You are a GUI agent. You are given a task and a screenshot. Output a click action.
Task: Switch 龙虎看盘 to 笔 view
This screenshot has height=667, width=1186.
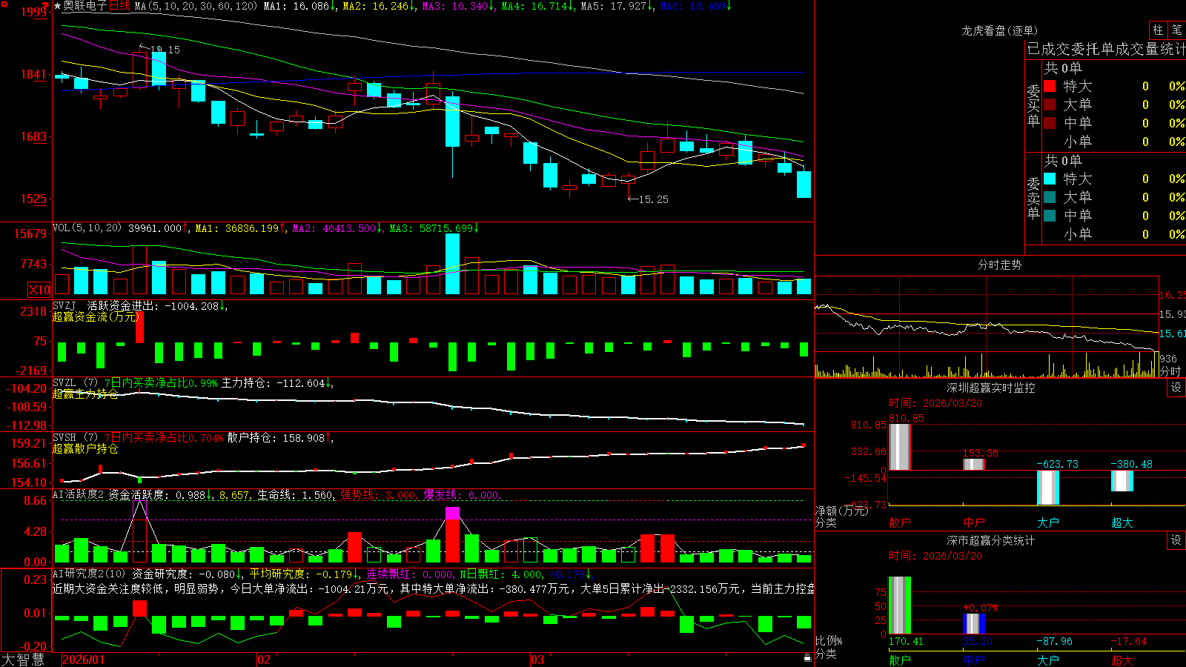pyautogui.click(x=1176, y=30)
